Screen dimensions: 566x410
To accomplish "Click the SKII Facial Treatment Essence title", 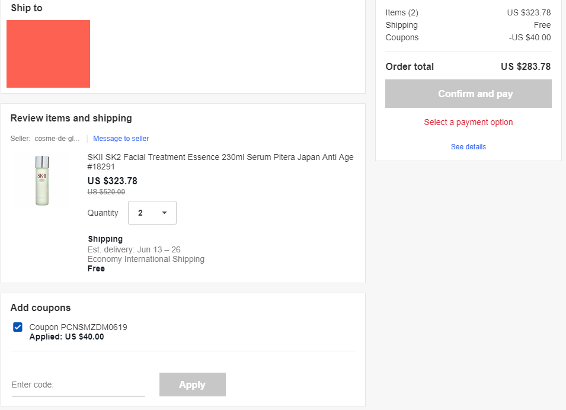I will tap(220, 162).
